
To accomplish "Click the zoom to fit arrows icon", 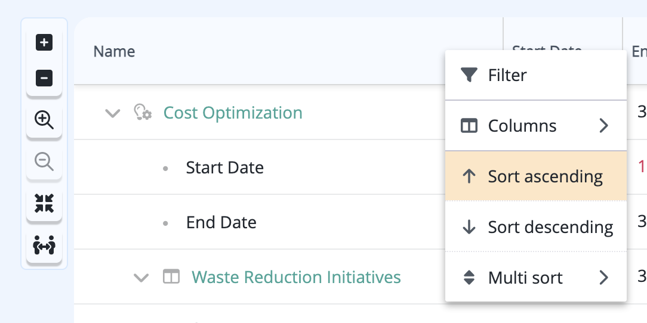I will coord(44,203).
